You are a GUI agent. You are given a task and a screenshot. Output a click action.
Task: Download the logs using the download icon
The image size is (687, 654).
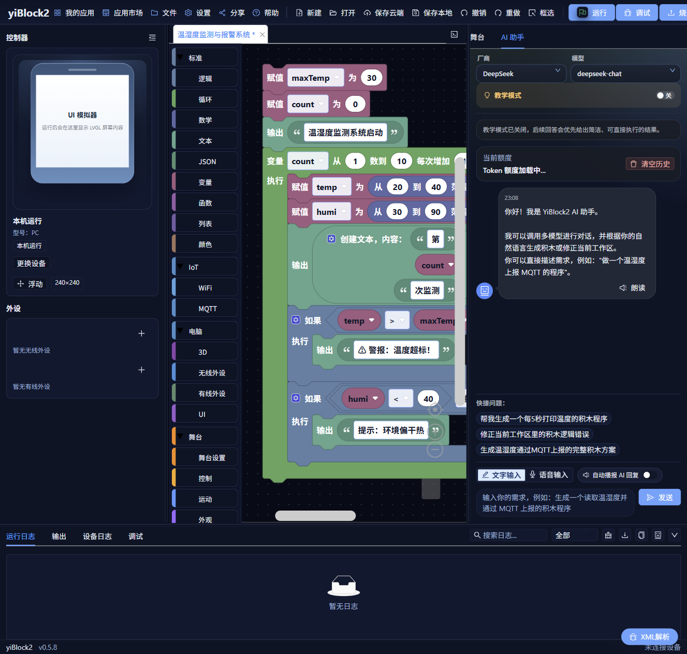coord(625,535)
